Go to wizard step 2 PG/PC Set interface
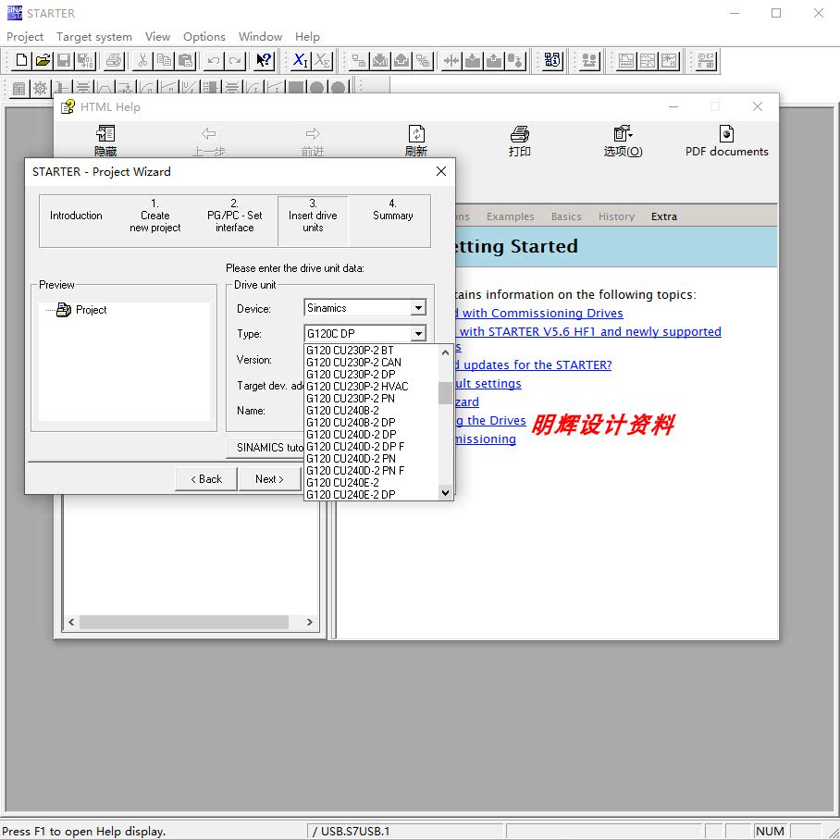This screenshot has width=840, height=840. tap(234, 216)
